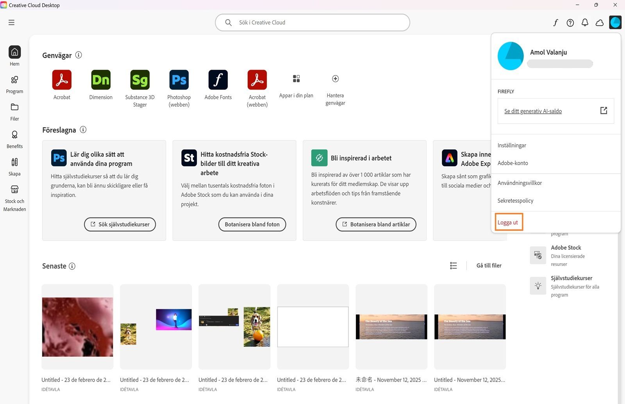Launch Acrobat shortcut
Screen dimensions: 625x404
pyautogui.click(x=62, y=80)
